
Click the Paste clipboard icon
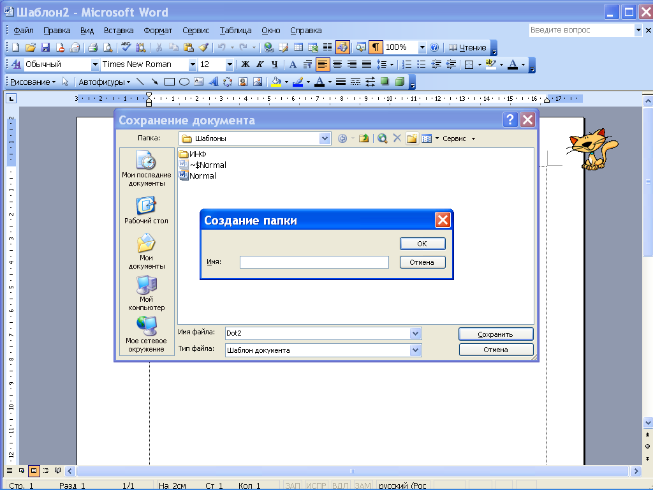[x=188, y=47]
